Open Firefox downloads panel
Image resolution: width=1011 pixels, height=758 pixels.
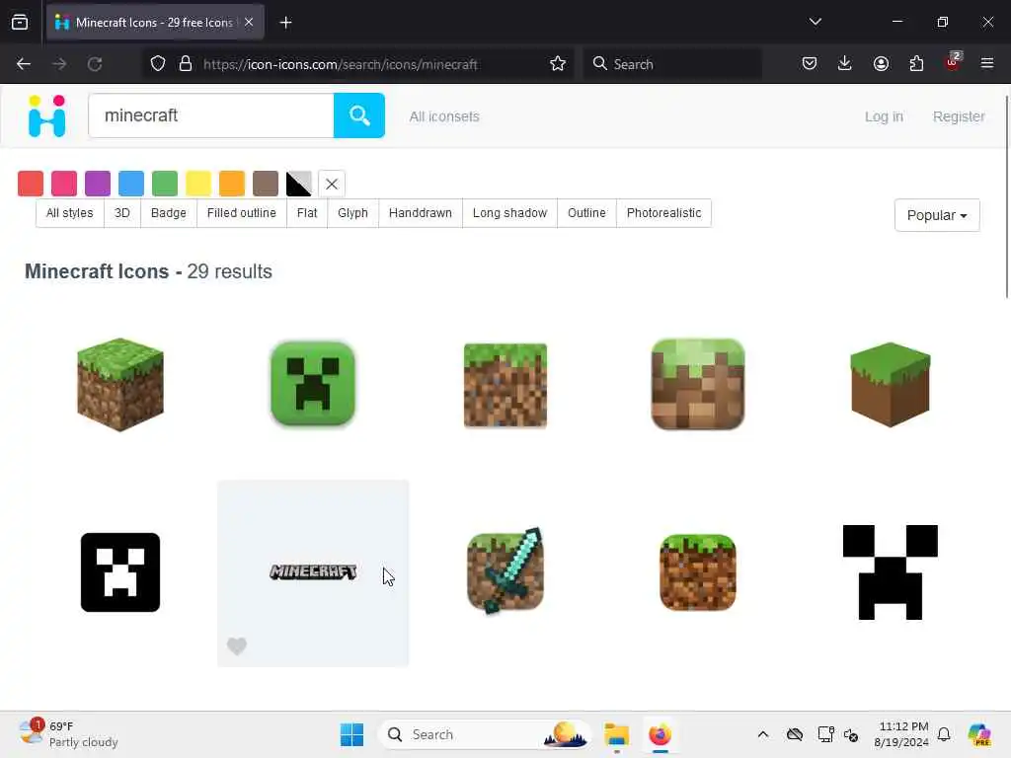(x=845, y=64)
